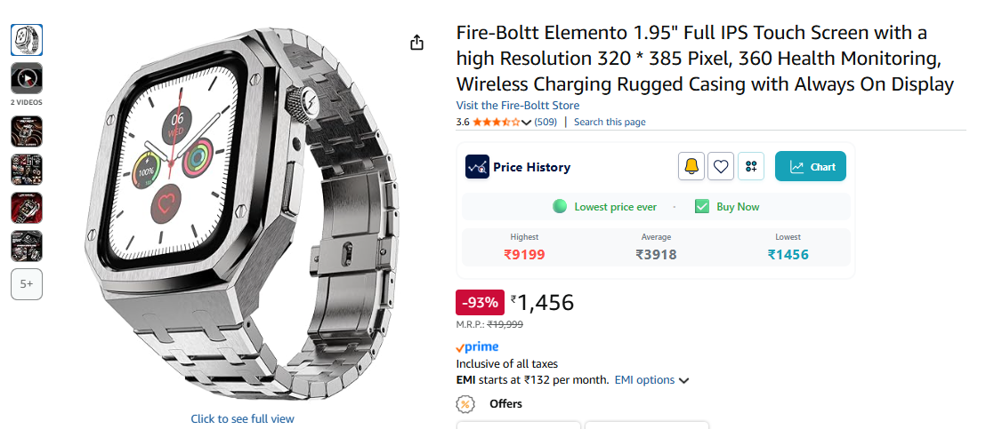Viewport: 986px width, 429px height.
Task: Click to see full view link
Action: (x=242, y=418)
